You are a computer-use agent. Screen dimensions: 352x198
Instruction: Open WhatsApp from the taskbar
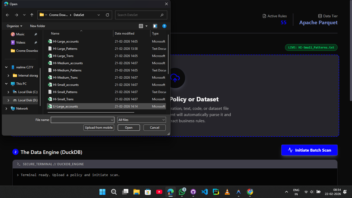coord(182,192)
